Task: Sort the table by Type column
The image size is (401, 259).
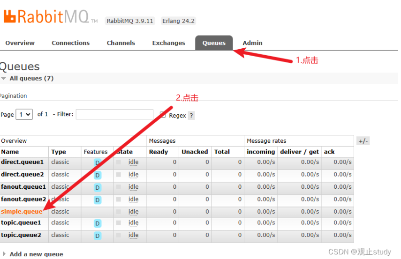Action: [x=59, y=152]
